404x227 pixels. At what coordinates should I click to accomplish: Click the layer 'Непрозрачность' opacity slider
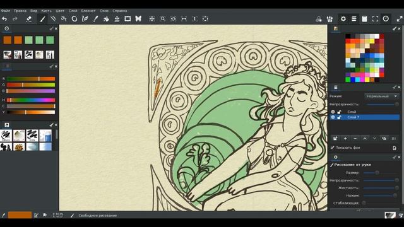(383, 104)
